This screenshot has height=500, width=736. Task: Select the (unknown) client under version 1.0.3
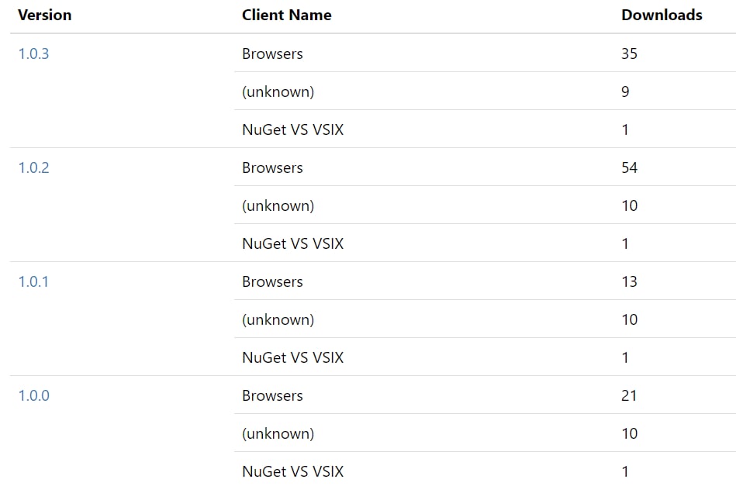click(x=278, y=92)
